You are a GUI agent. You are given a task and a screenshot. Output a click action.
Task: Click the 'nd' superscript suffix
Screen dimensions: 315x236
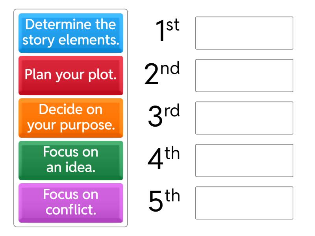click(170, 68)
